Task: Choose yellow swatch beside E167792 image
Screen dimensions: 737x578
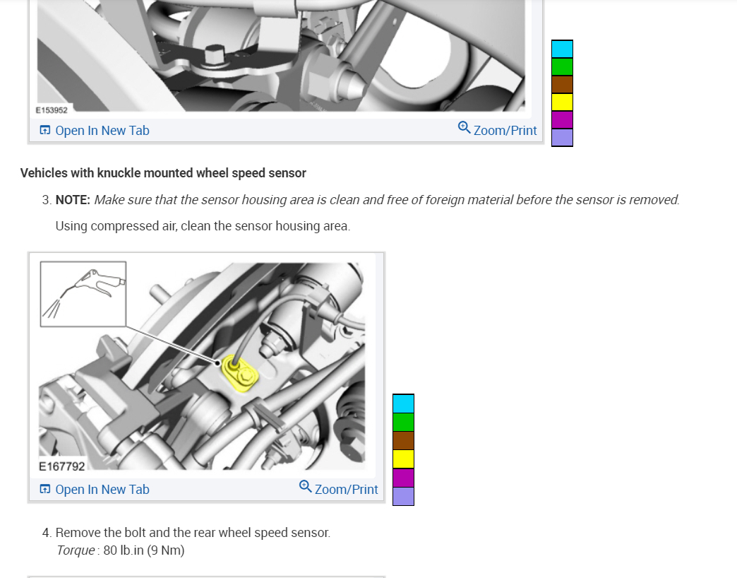Action: click(x=403, y=459)
